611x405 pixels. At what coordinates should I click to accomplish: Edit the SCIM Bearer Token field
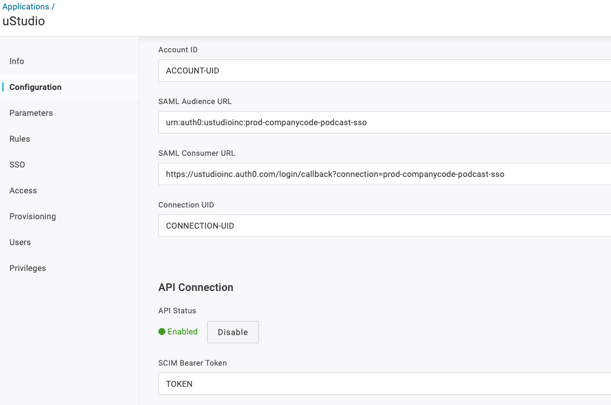point(384,384)
